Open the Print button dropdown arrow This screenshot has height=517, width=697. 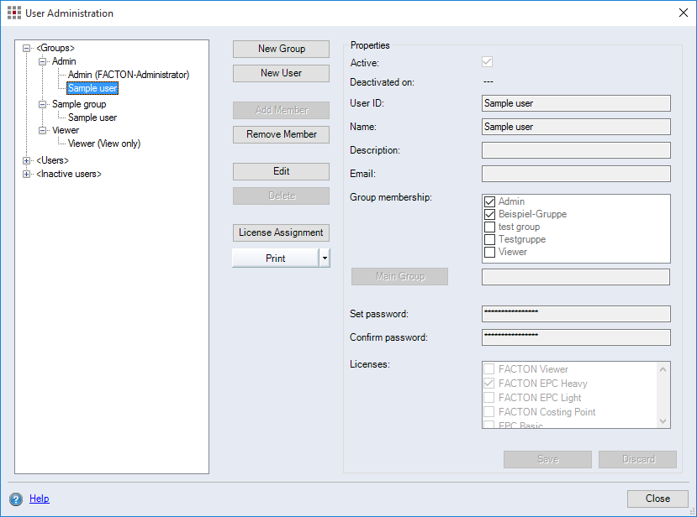(325, 258)
